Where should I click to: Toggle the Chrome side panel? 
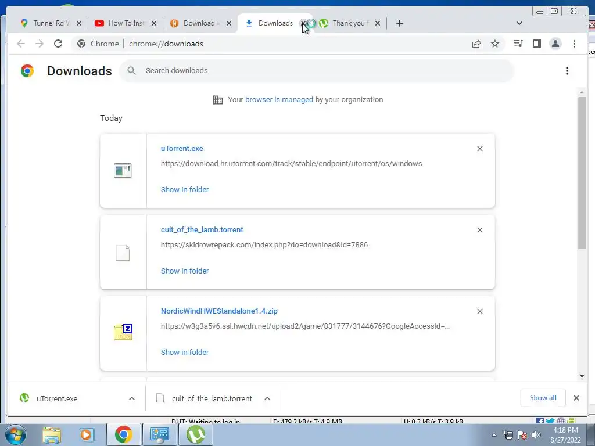point(536,44)
